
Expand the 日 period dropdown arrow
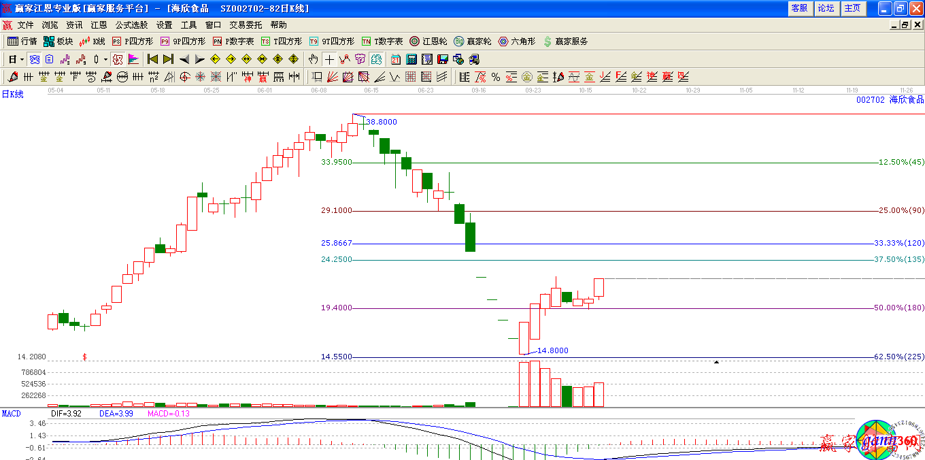22,59
